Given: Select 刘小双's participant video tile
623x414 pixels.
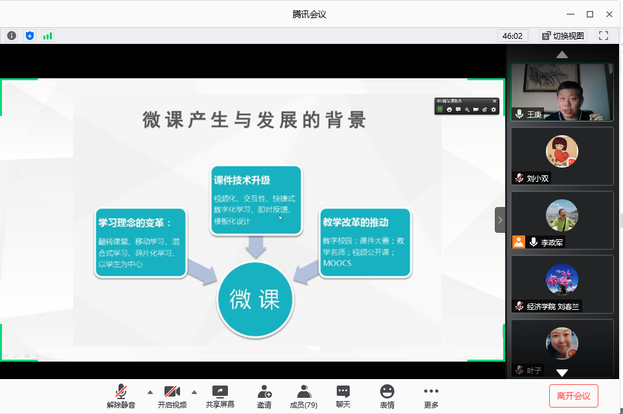Looking at the screenshot, I should (561, 156).
